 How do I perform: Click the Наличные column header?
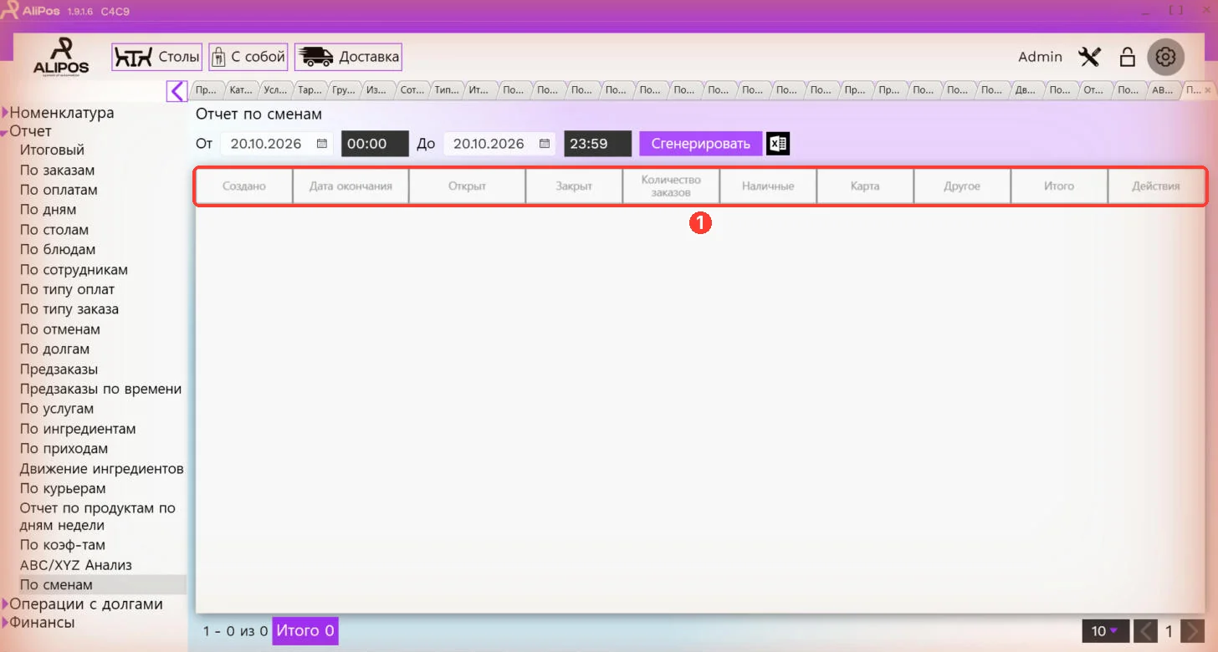click(768, 186)
